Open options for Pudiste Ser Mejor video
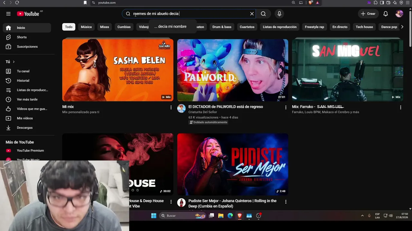Image resolution: width=412 pixels, height=231 pixels. (x=286, y=202)
